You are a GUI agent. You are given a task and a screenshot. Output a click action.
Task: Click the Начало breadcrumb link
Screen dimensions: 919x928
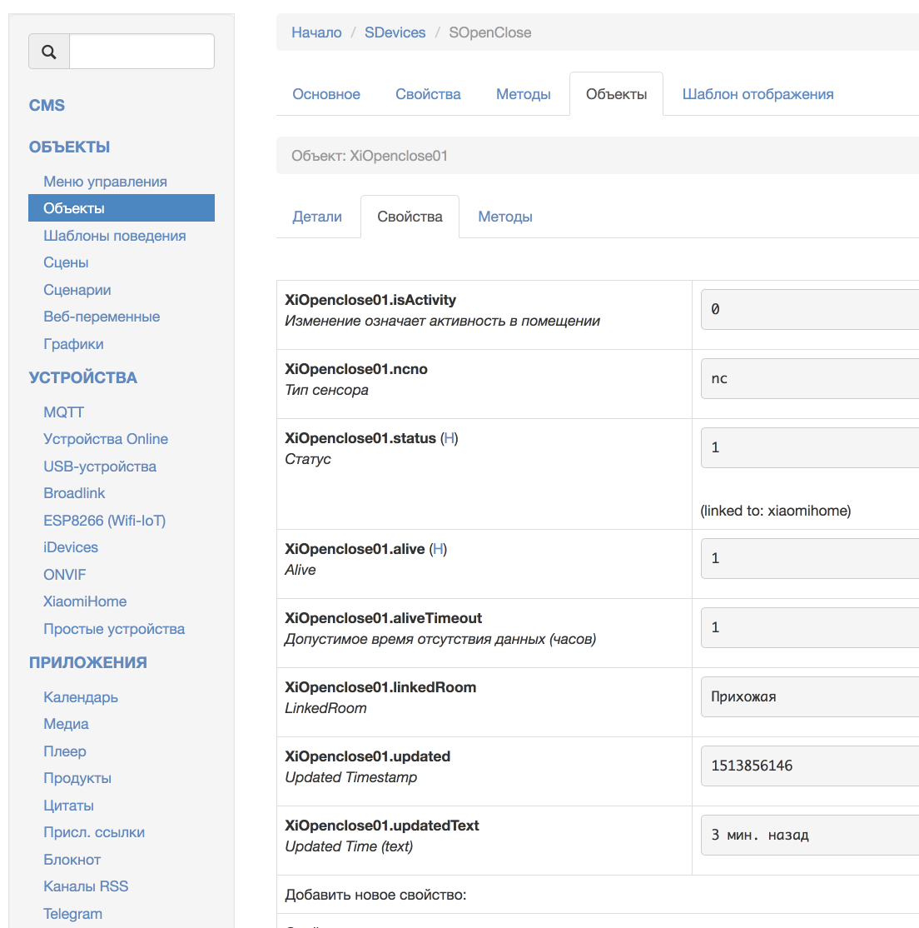tap(316, 32)
